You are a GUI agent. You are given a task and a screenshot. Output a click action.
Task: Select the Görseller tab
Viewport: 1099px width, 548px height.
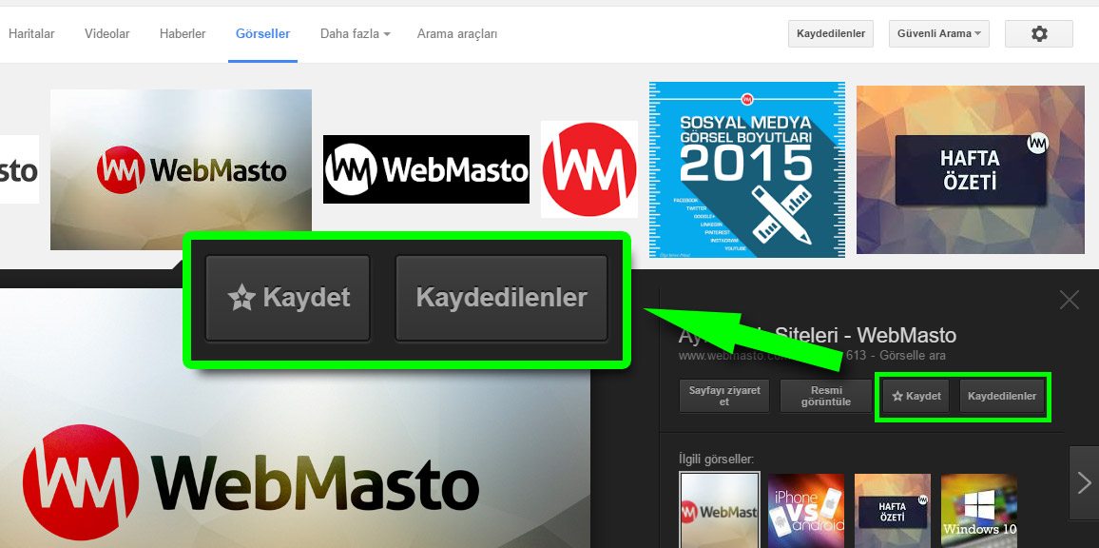click(262, 33)
